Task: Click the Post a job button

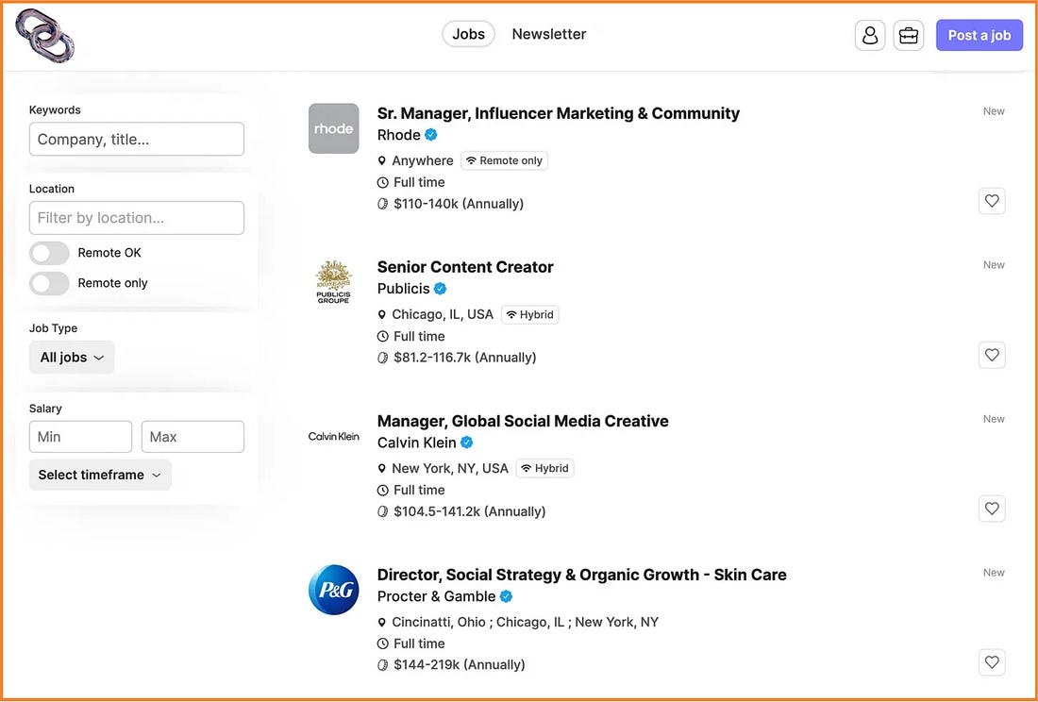Action: tap(979, 35)
